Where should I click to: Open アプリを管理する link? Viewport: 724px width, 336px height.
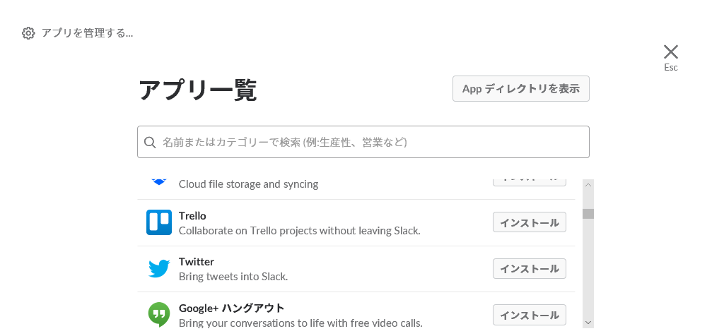click(87, 33)
